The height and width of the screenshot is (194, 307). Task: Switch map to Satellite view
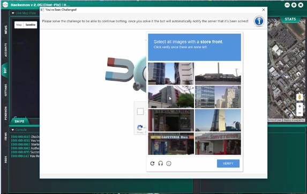click(x=31, y=25)
